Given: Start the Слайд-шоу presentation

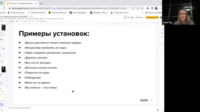Looking at the screenshot, I should tap(140, 17).
